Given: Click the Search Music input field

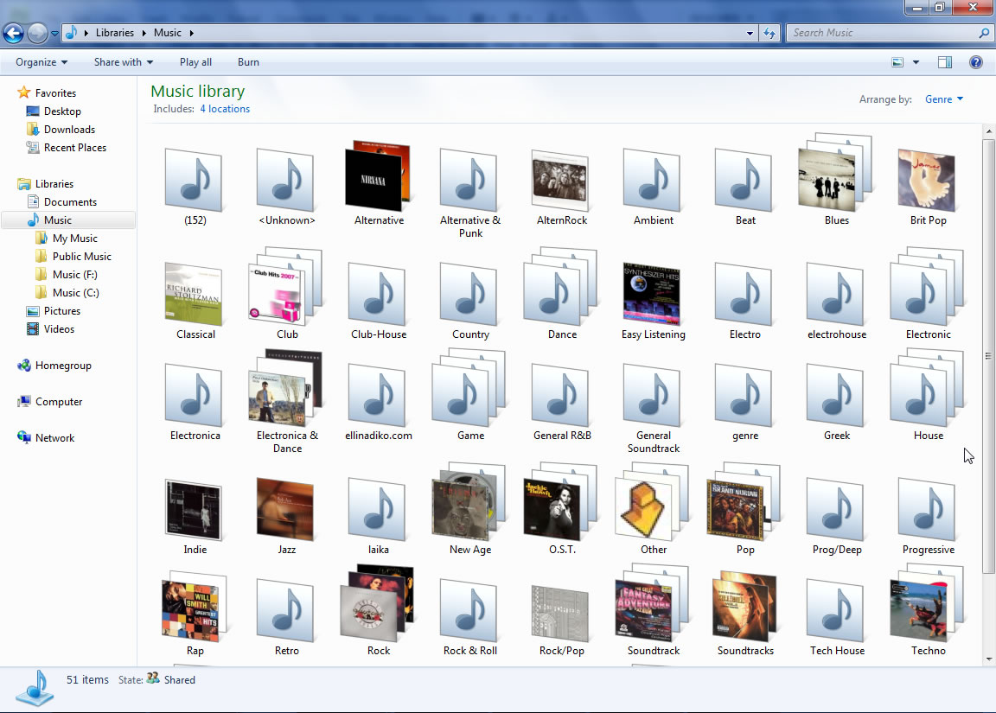Looking at the screenshot, I should coord(882,33).
